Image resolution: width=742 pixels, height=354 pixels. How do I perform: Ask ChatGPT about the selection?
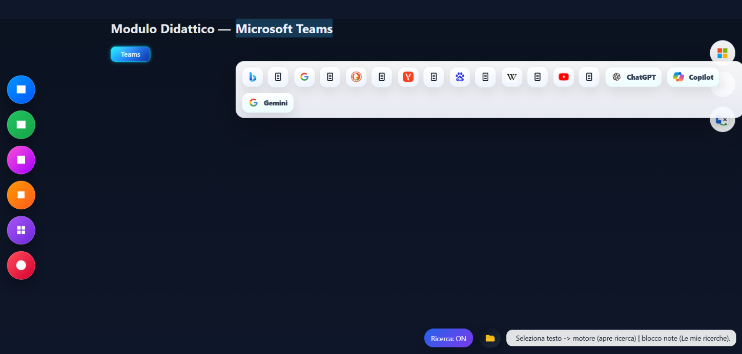[x=633, y=77]
